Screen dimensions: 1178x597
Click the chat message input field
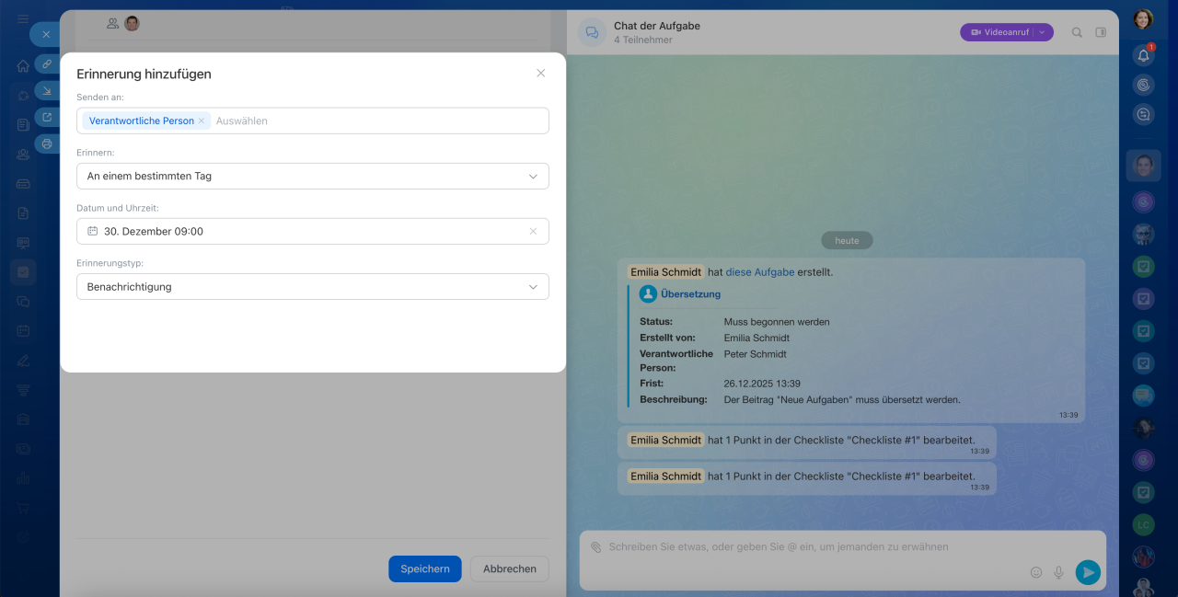[810, 547]
